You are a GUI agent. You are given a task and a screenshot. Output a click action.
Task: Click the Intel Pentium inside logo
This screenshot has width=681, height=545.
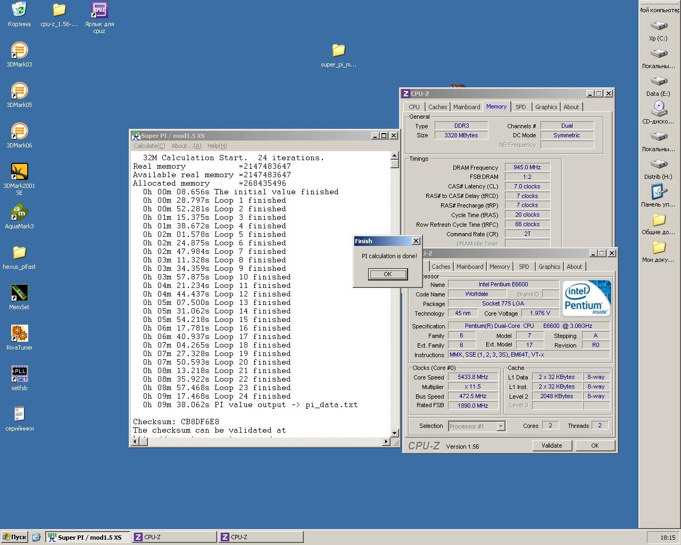tap(587, 299)
